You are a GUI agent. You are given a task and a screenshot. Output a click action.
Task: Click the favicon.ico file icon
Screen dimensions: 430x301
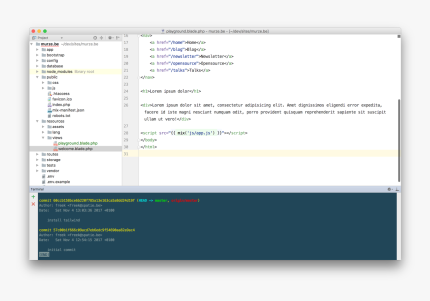coord(49,99)
